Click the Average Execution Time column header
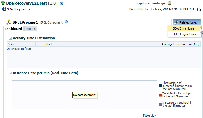This screenshot has height=118, width=203. [181, 44]
